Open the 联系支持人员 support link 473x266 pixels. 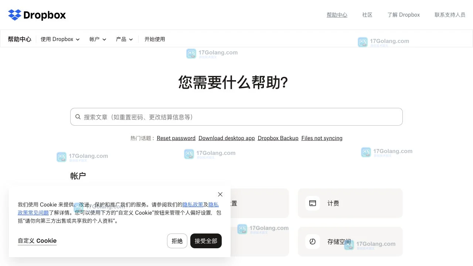(450, 15)
